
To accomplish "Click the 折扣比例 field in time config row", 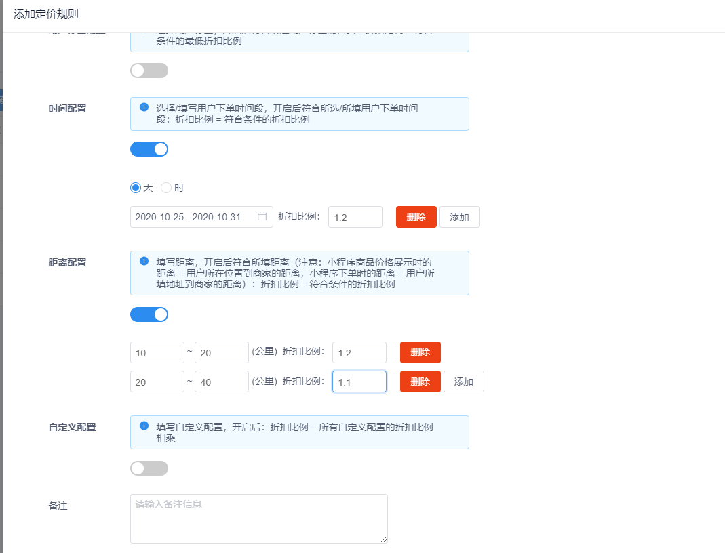I will (x=355, y=217).
